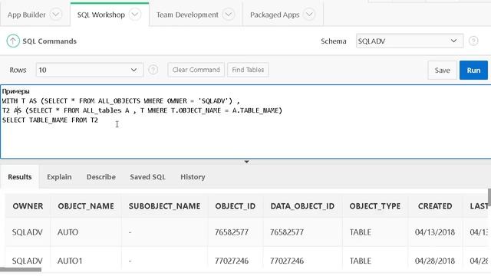Open help icon next to Rows selector

pos(153,70)
